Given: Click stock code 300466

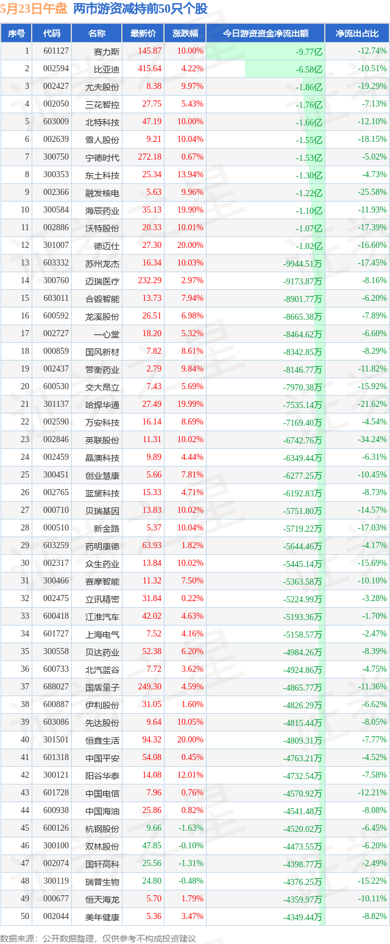Looking at the screenshot, I should pos(56,581).
